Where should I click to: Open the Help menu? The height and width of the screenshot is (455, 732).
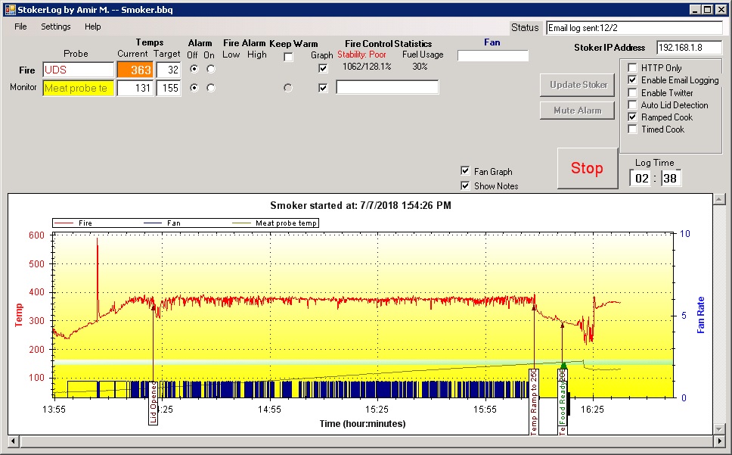(x=92, y=26)
